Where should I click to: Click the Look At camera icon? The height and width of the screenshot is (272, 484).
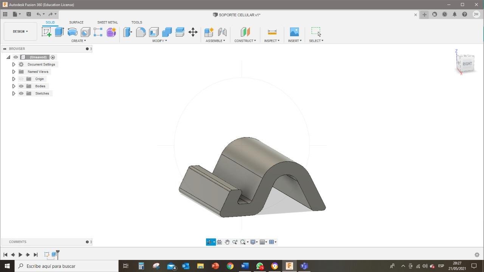(x=219, y=242)
